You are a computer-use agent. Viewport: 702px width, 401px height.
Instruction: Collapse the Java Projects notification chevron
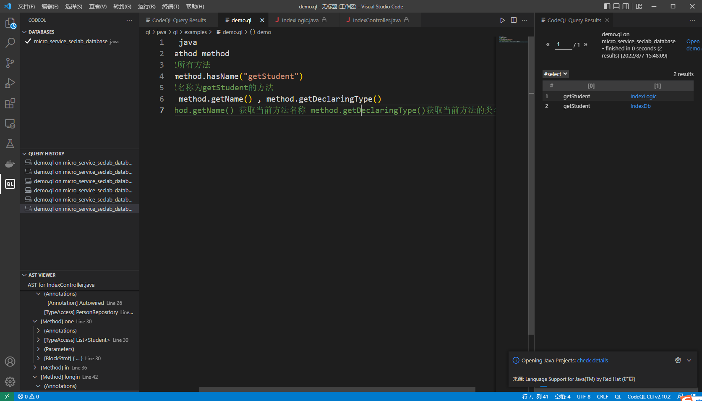689,360
